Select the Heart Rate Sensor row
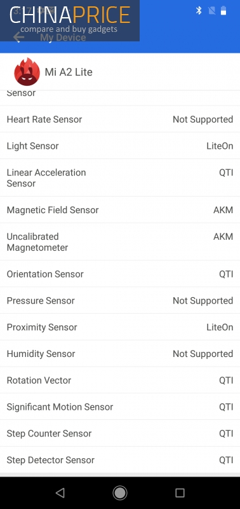The height and width of the screenshot is (509, 240). 120,119
